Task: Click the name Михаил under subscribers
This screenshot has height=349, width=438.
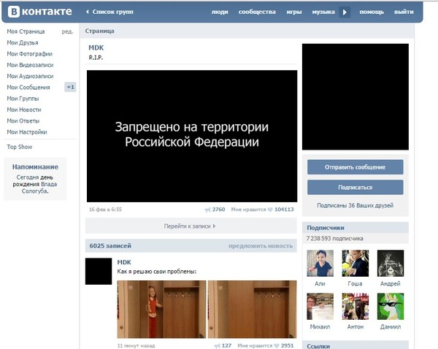Action: click(x=320, y=326)
